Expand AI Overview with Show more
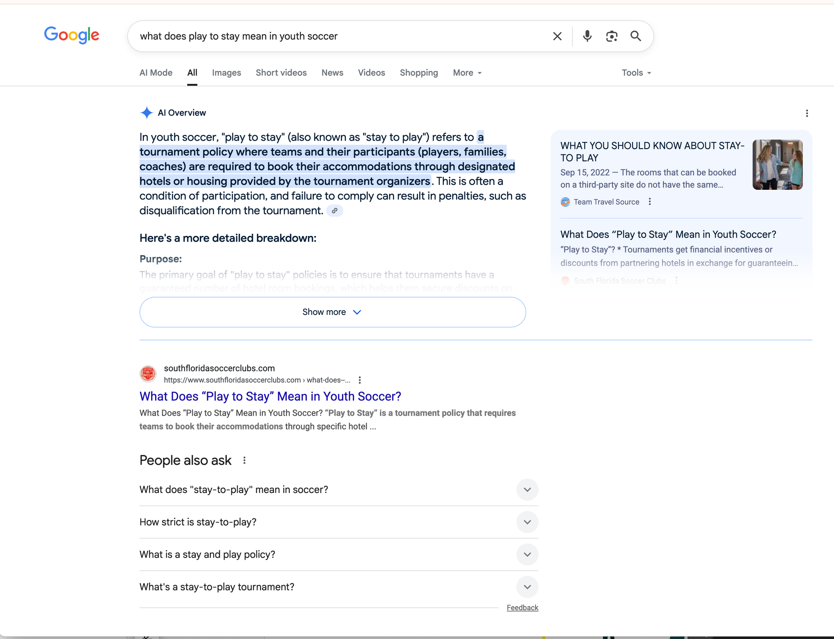Screen dimensions: 834x639 click(x=333, y=312)
